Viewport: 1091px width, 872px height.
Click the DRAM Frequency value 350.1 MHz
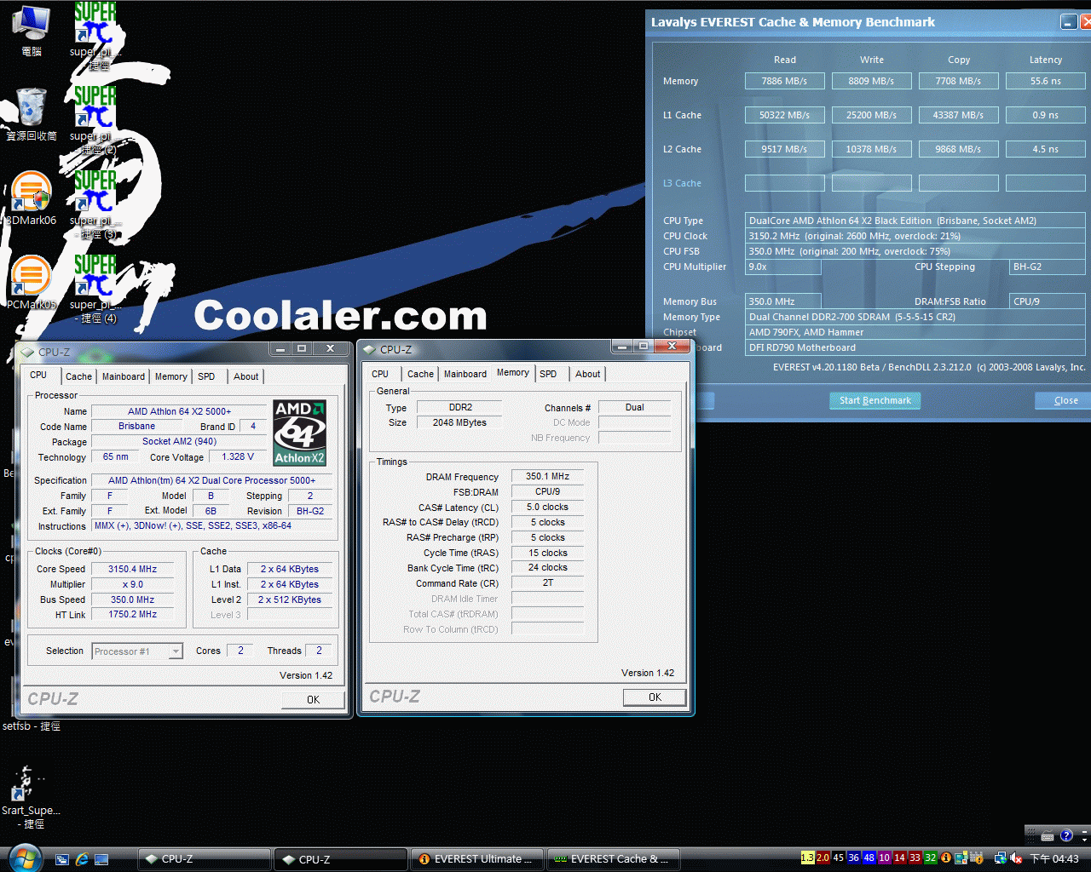[547, 477]
